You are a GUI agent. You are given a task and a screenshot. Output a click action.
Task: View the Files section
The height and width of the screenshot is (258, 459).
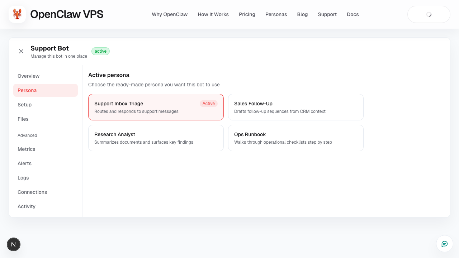[23, 119]
